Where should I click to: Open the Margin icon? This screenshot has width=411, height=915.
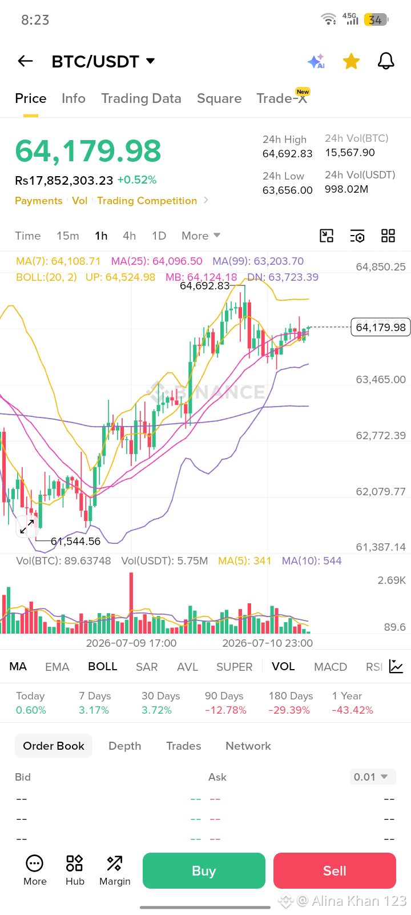tap(115, 870)
